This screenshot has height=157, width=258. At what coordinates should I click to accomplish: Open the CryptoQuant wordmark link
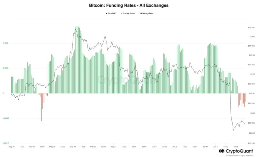pyautogui.click(x=239, y=151)
